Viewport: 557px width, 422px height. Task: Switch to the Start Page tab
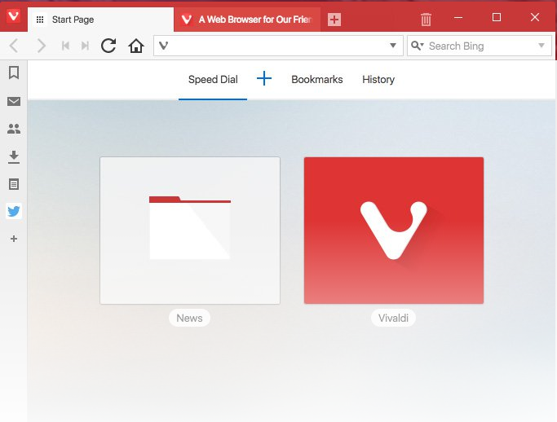point(100,20)
